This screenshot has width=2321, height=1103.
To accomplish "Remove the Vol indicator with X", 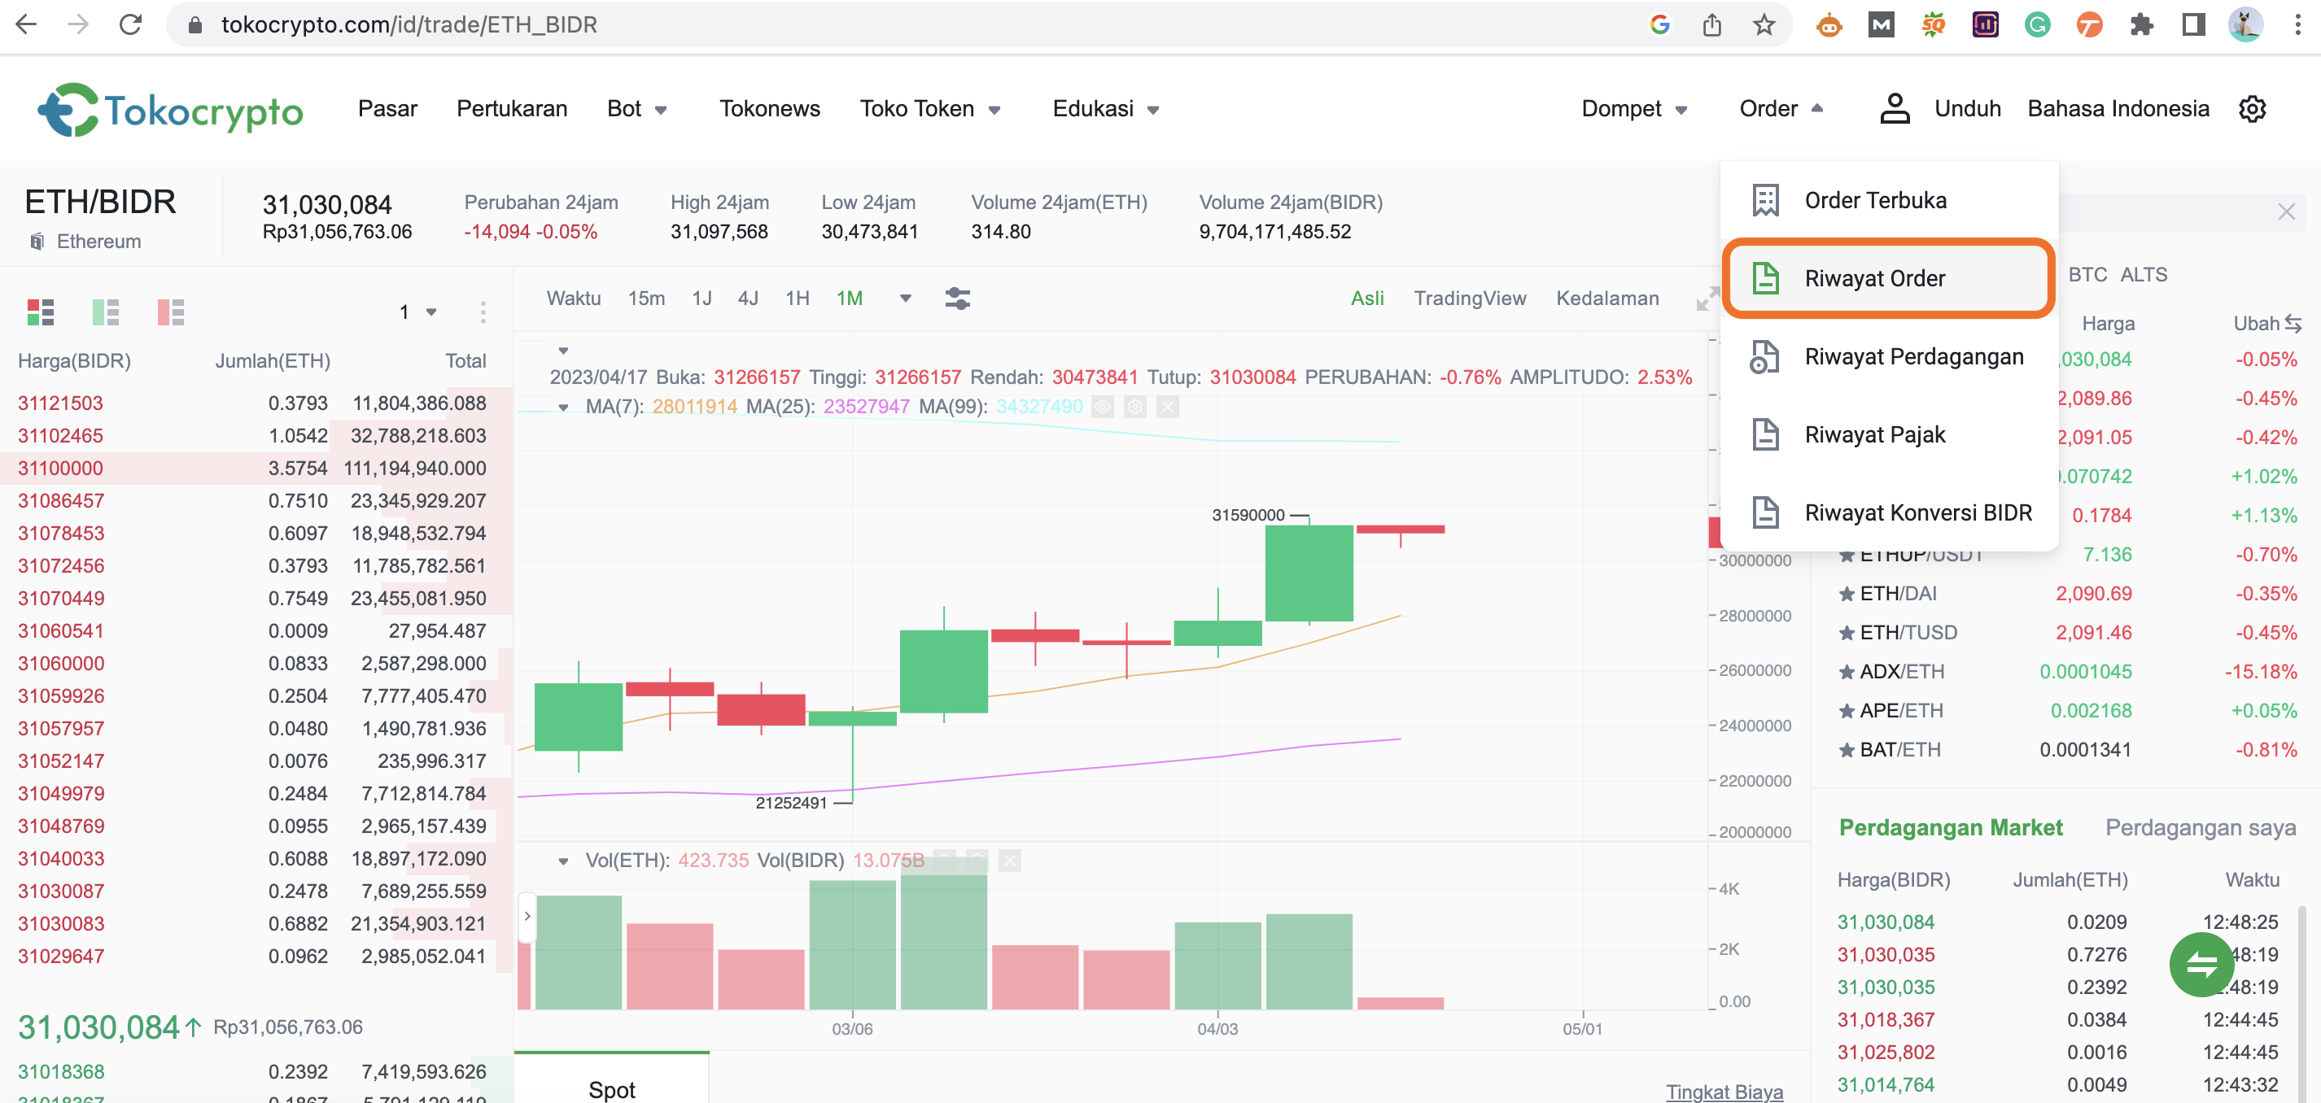I will point(1010,861).
